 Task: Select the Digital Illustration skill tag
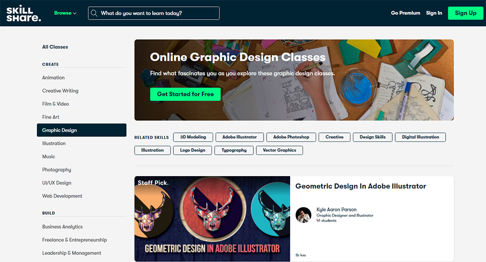[420, 137]
